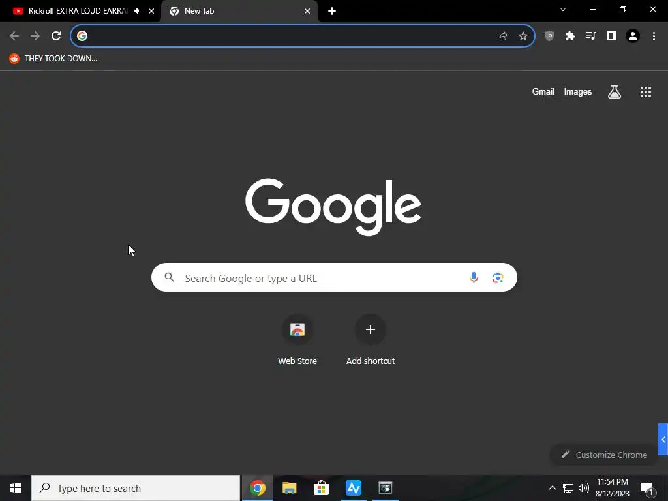668x501 pixels.
Task: Close the New Tab tab
Action: [x=307, y=11]
